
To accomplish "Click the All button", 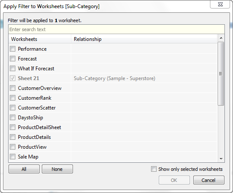I will click(24, 169).
